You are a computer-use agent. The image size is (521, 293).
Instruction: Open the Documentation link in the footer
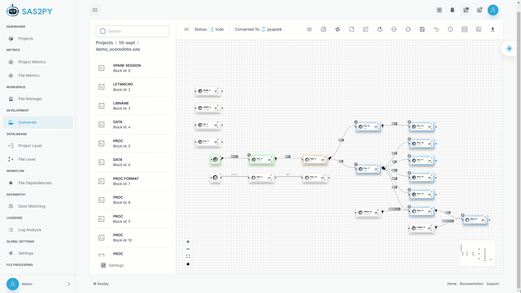(x=471, y=284)
